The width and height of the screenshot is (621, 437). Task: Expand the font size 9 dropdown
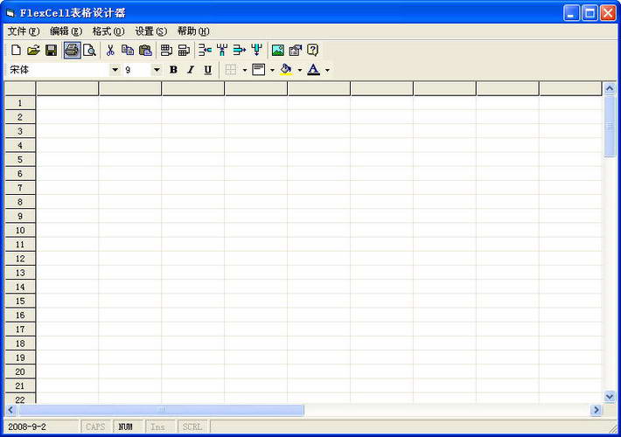pos(157,70)
